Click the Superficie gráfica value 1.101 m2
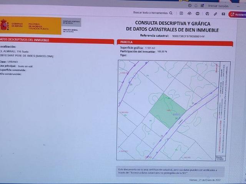Screen dimensions: 246x184 (150, 48)
